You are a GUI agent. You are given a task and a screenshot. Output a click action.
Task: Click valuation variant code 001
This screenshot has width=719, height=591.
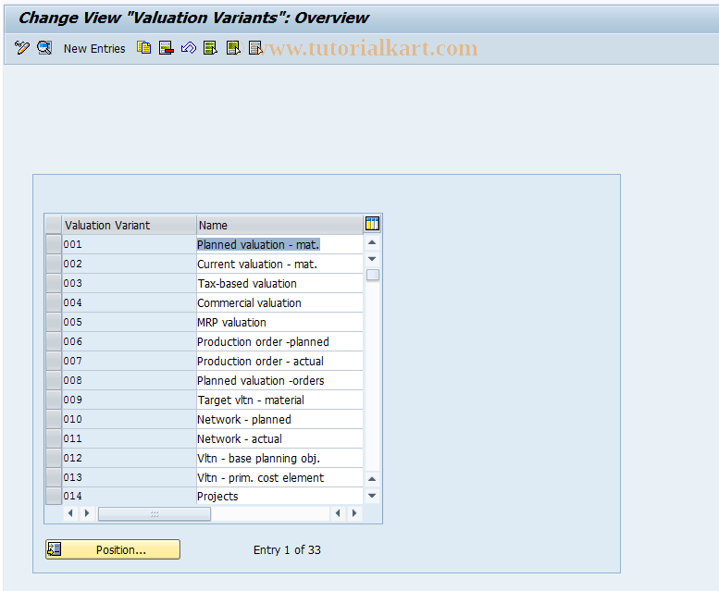pyautogui.click(x=73, y=244)
